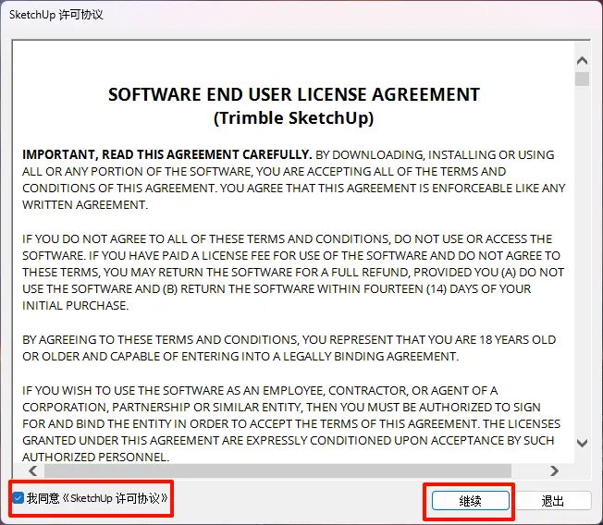Click the line INITIAL PURCHASE
This screenshot has width=603, height=525.
click(x=76, y=306)
